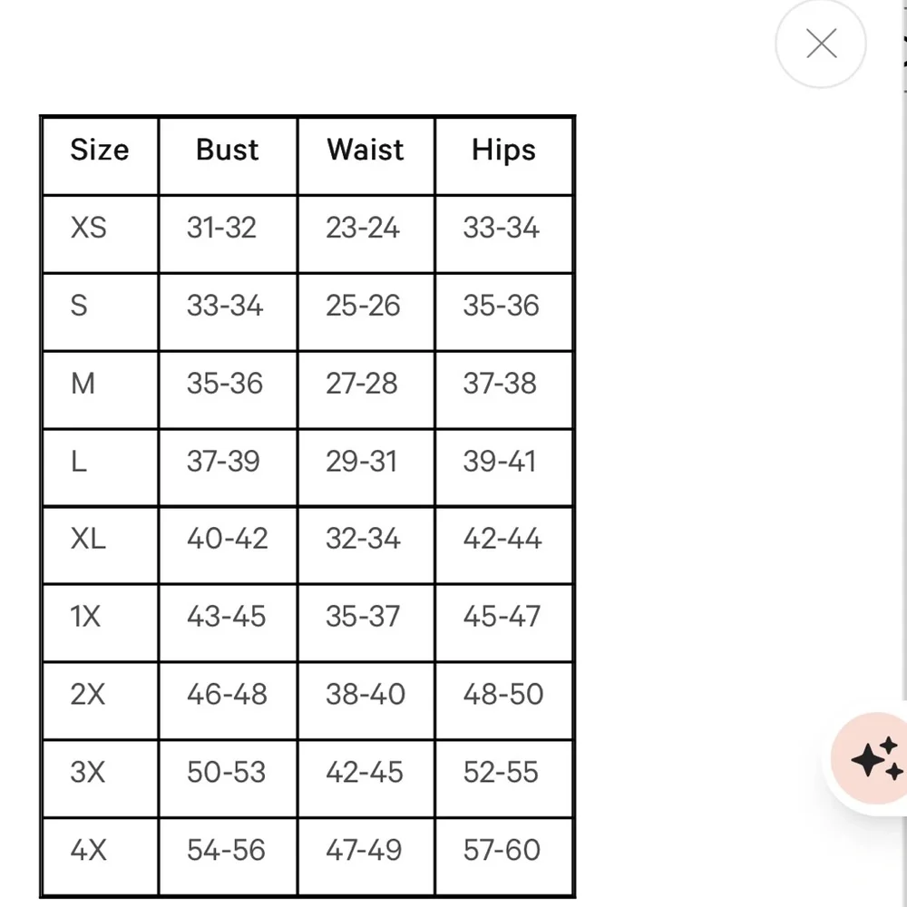Screen dimensions: 907x907
Task: Click the Size column header
Action: click(x=100, y=150)
